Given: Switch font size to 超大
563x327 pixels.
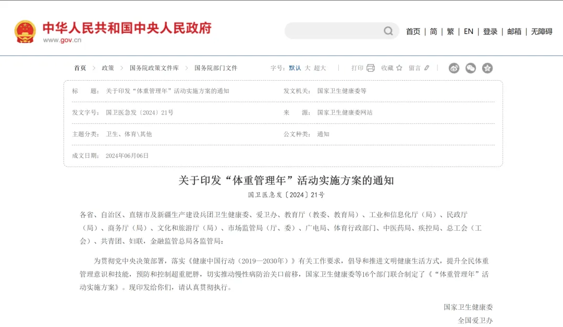Looking at the screenshot, I should click(320, 68).
